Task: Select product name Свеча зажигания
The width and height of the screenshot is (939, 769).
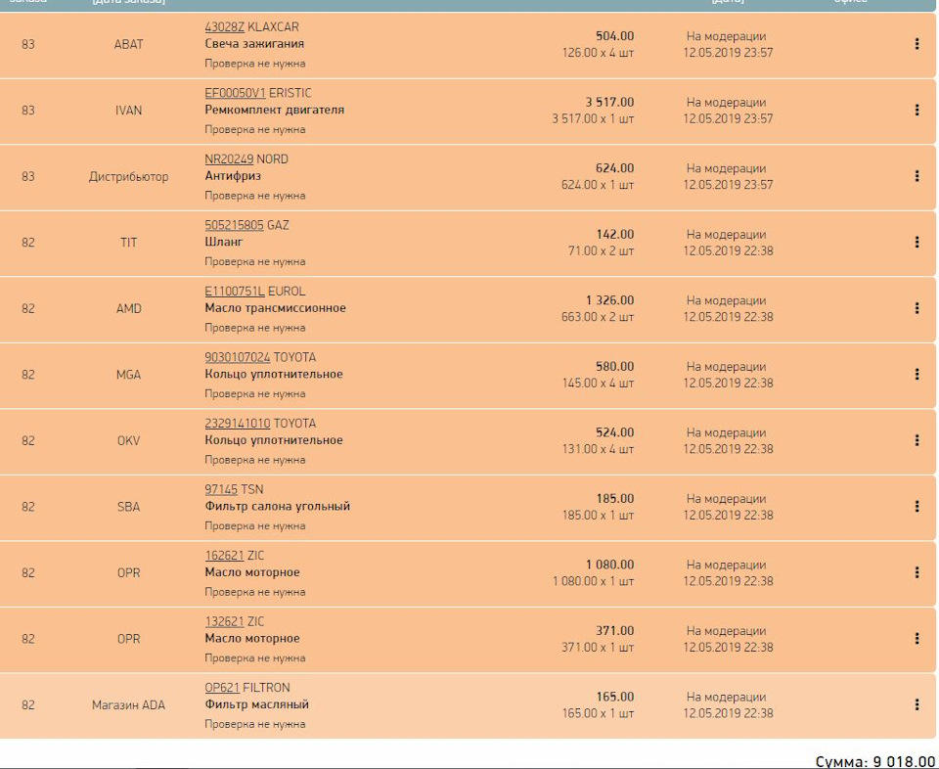Action: [254, 44]
